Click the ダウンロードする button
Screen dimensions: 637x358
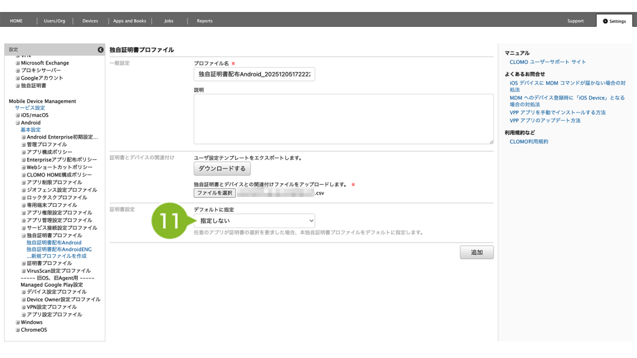pyautogui.click(x=222, y=168)
